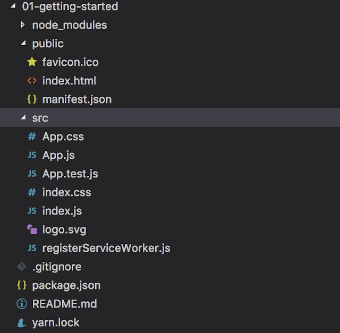Click the curly braces icon for package.json
The image size is (340, 333).
pyautogui.click(x=22, y=285)
